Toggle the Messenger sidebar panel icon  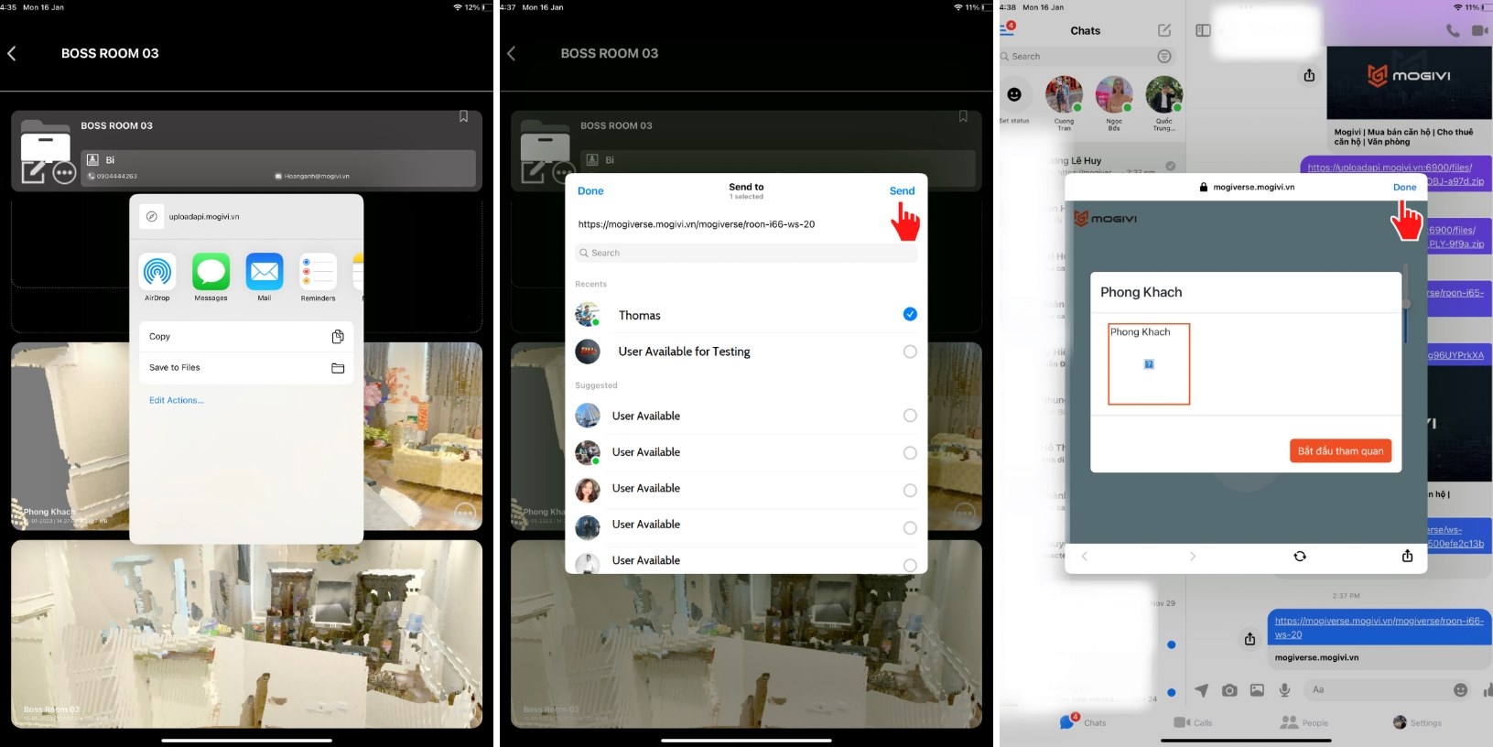point(1203,30)
